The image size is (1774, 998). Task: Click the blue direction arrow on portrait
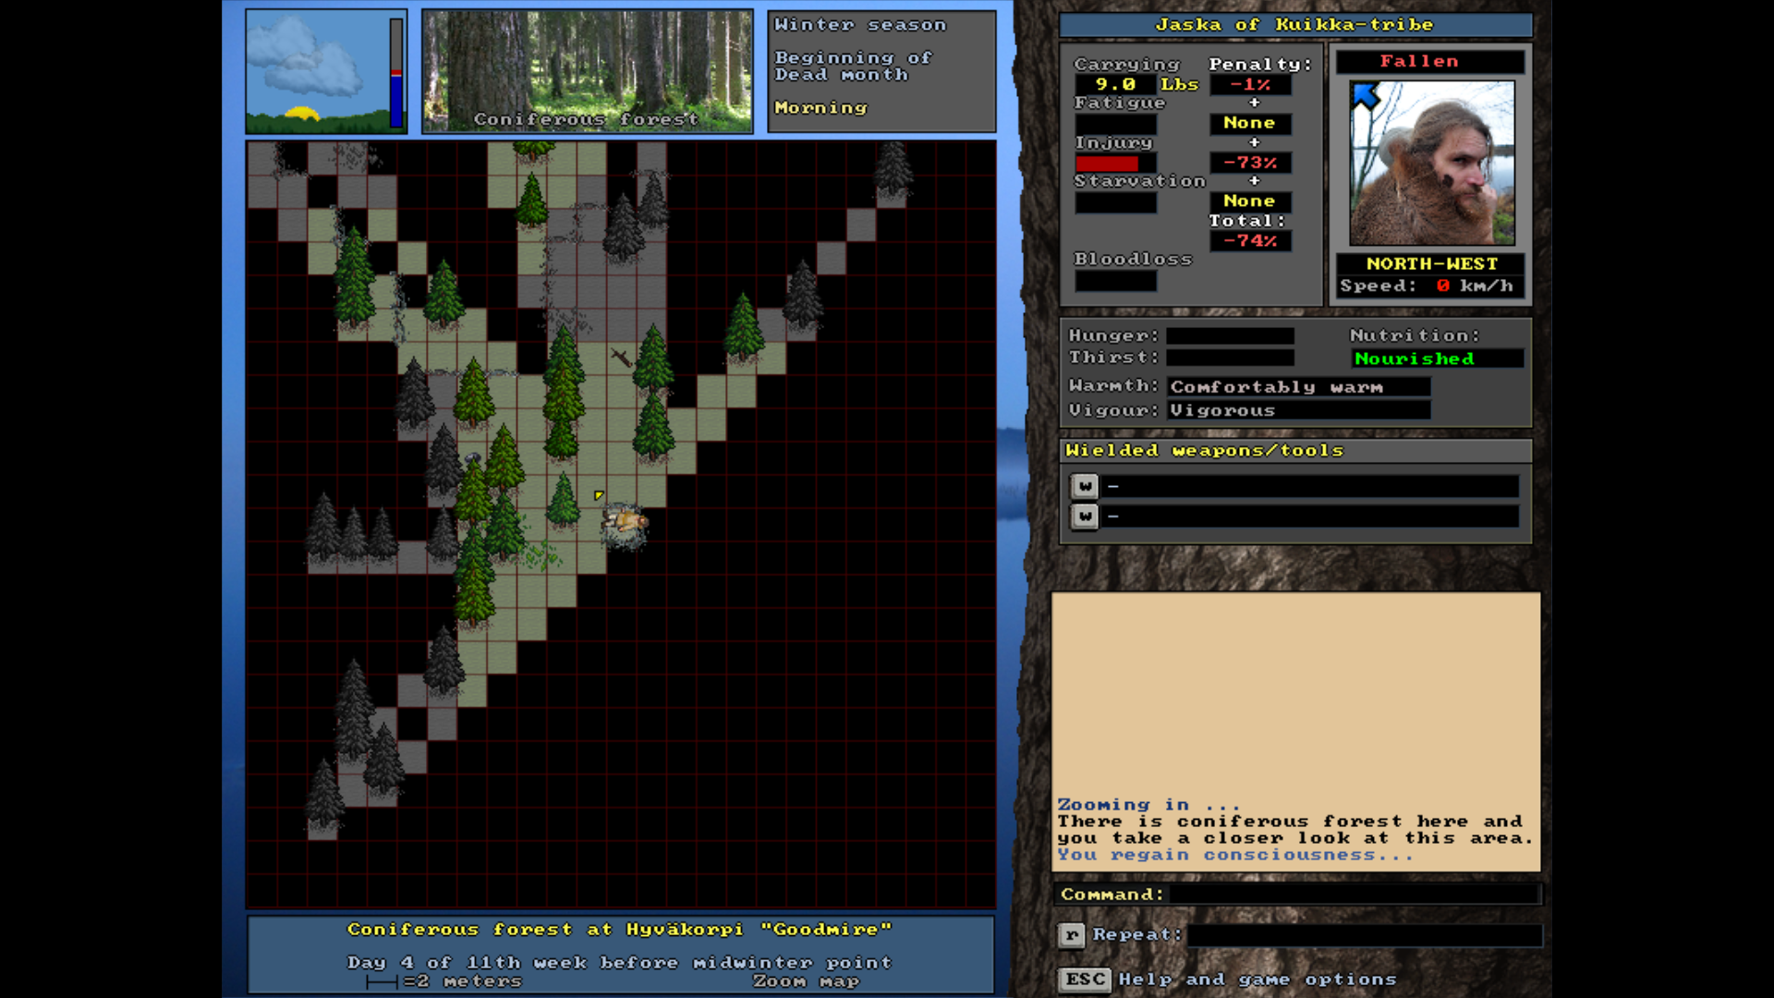coord(1365,95)
